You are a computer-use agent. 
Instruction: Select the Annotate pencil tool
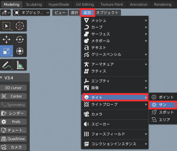coord(6,65)
